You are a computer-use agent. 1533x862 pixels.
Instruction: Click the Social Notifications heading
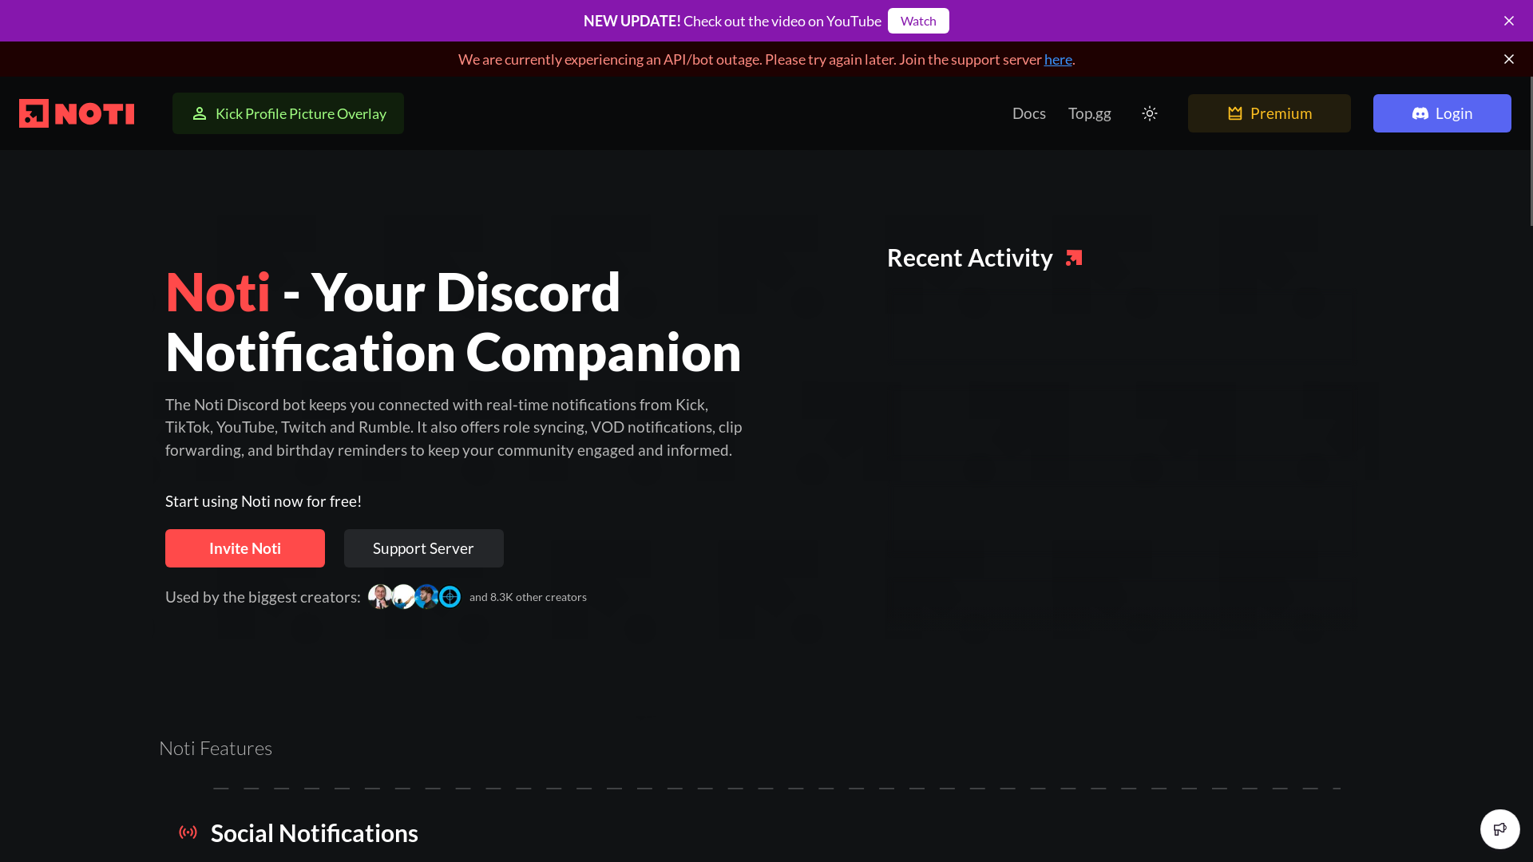(x=315, y=833)
